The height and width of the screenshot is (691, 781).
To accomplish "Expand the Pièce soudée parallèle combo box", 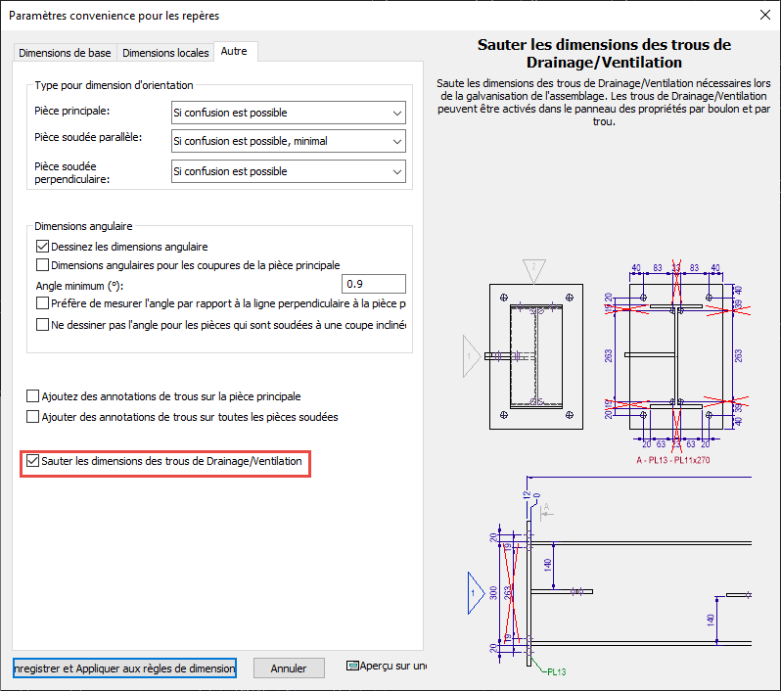I will 289,141.
